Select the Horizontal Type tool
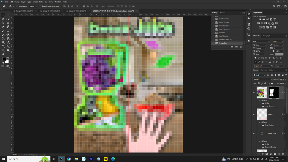The image size is (288, 162). (x=3, y=46)
